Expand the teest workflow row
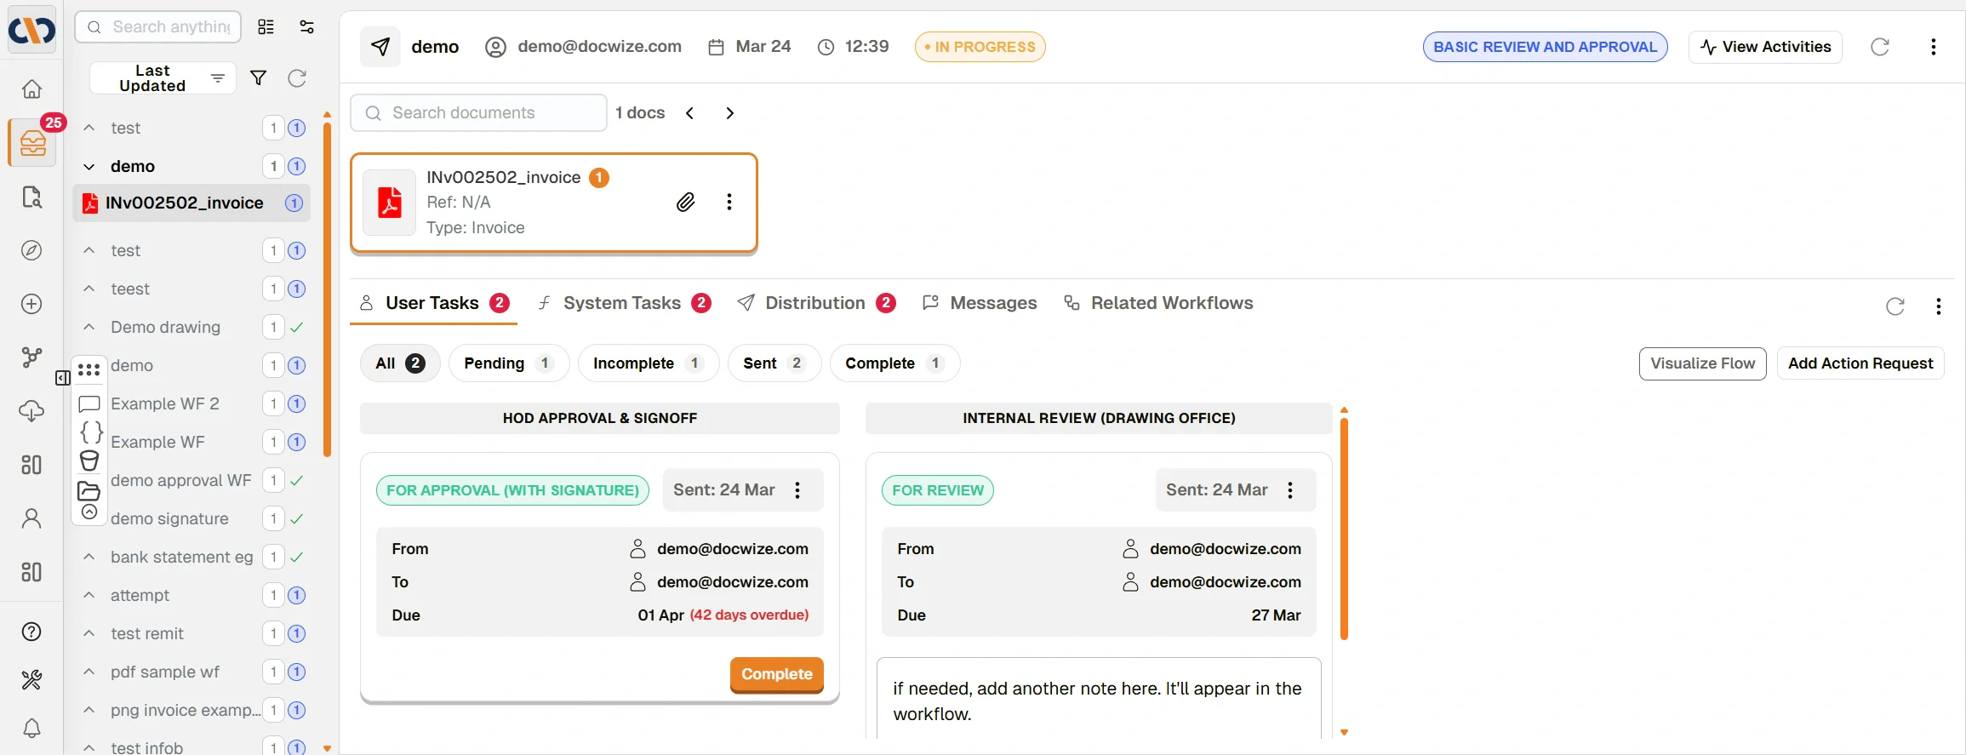The height and width of the screenshot is (755, 1966). pyautogui.click(x=89, y=289)
